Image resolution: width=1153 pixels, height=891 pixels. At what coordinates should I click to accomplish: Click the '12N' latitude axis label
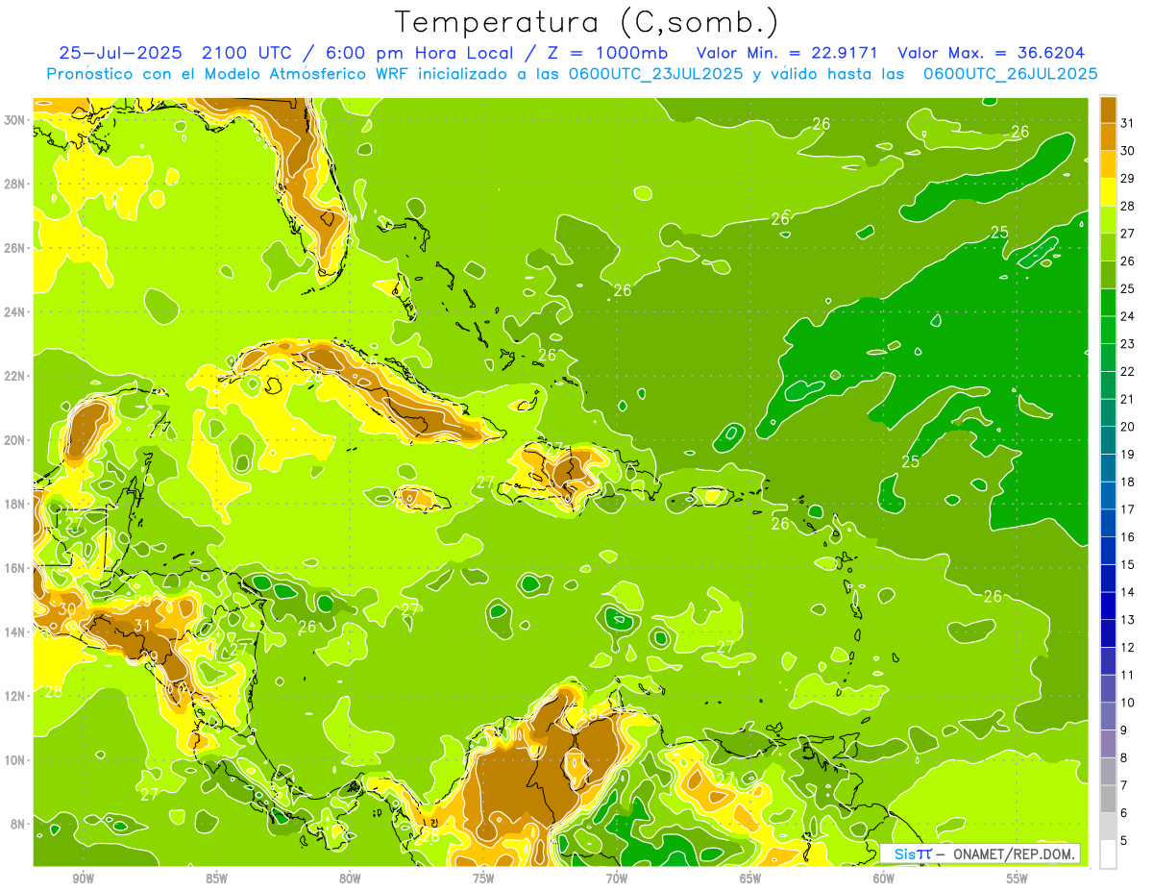15,695
